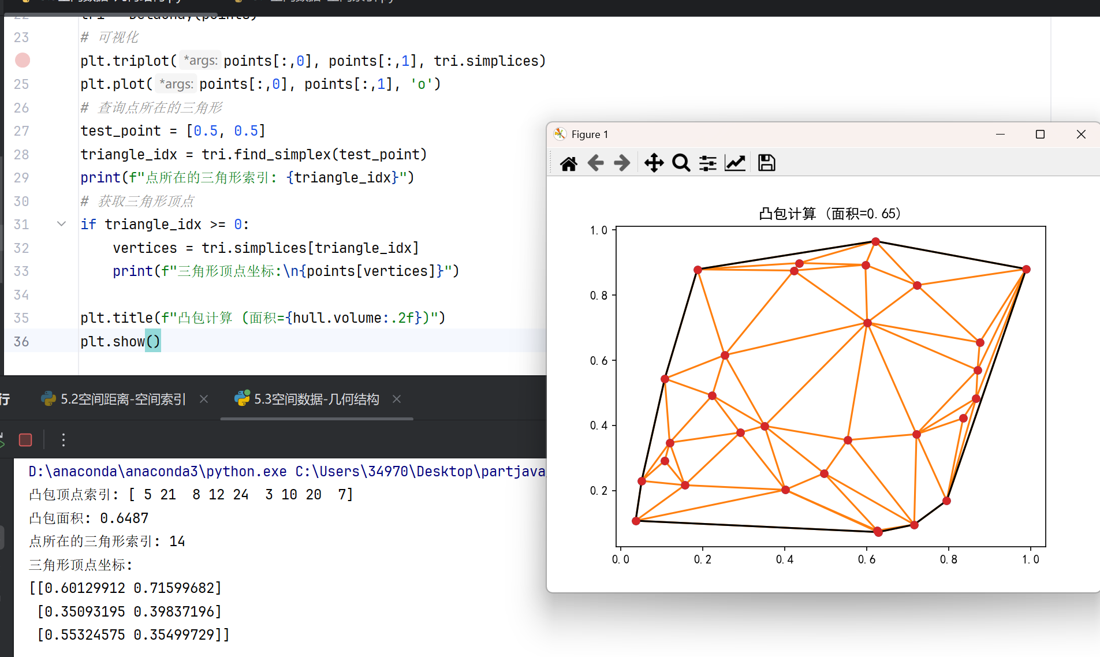
Task: Click the comment # 获取三角形顶点
Action: (137, 201)
